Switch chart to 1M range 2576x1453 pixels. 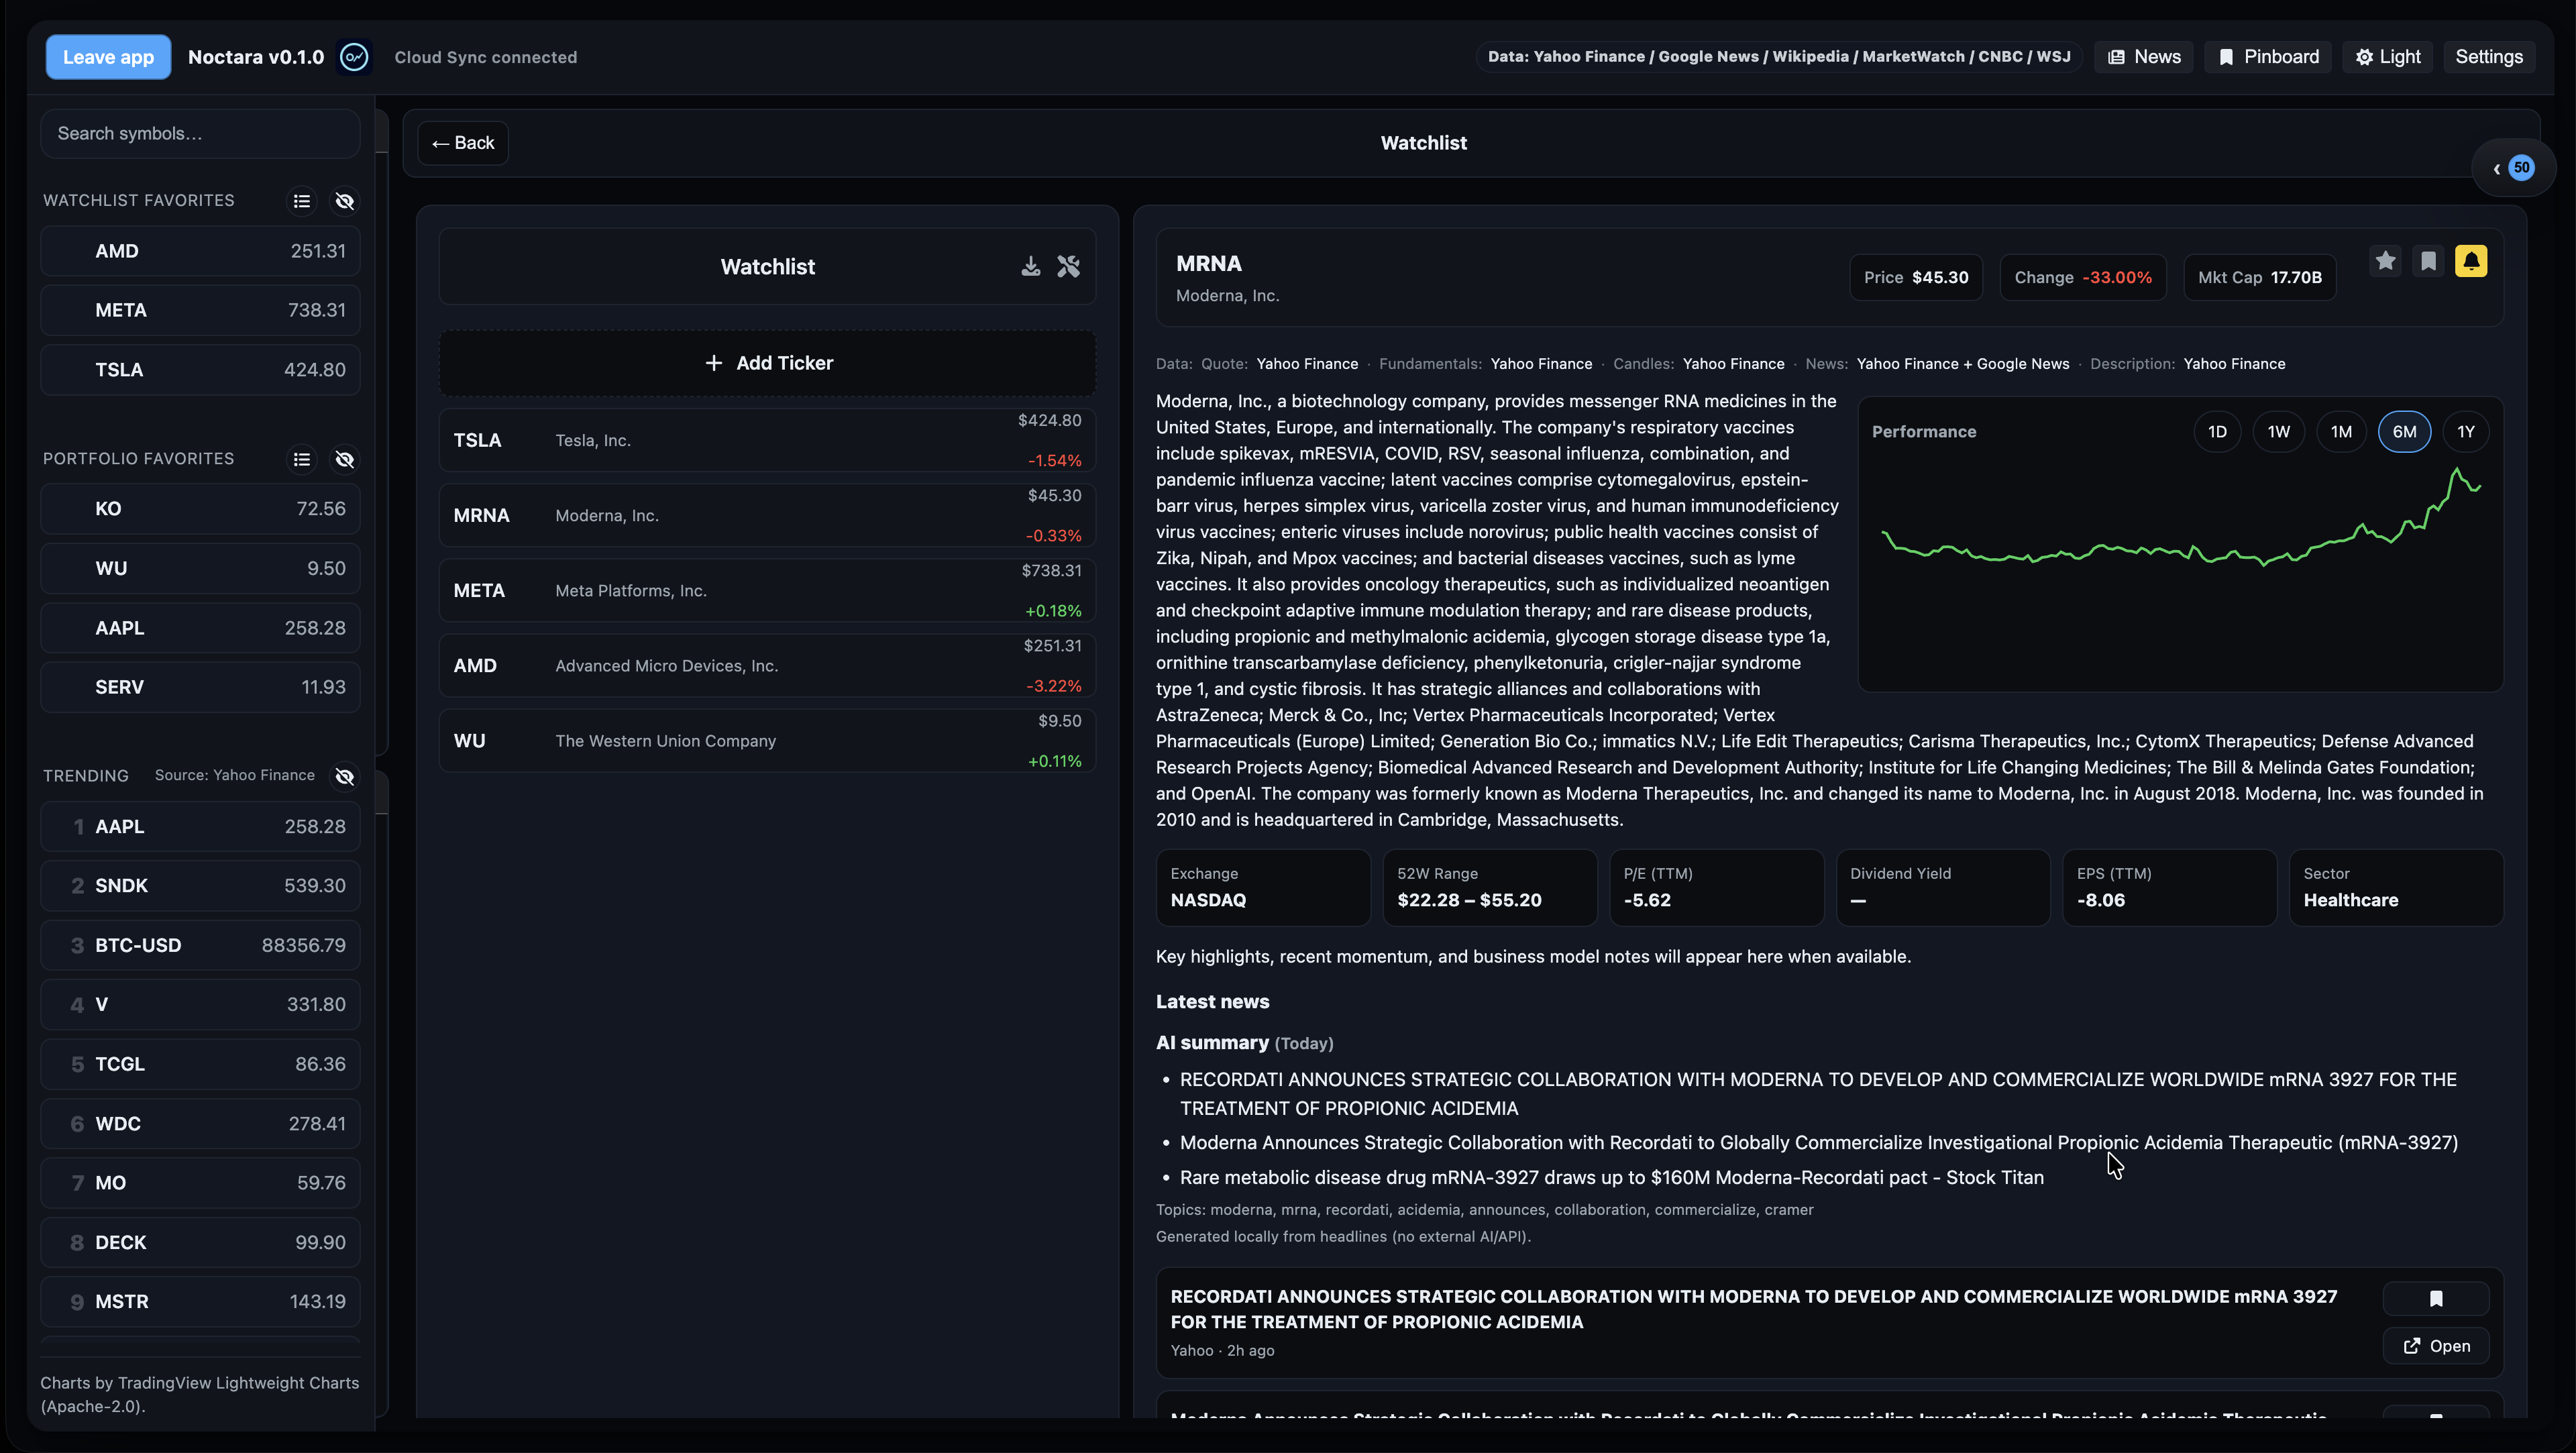2341,432
